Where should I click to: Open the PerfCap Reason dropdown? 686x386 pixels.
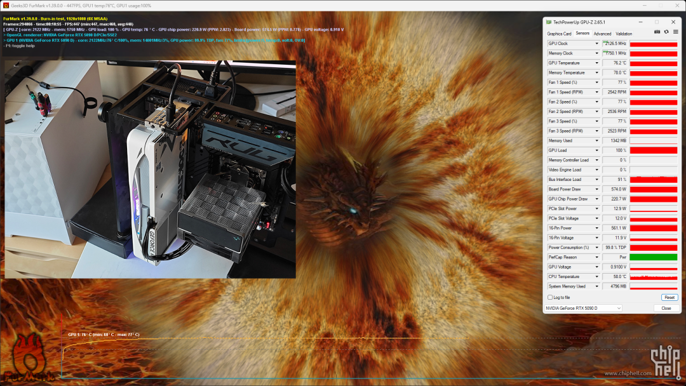tap(596, 257)
